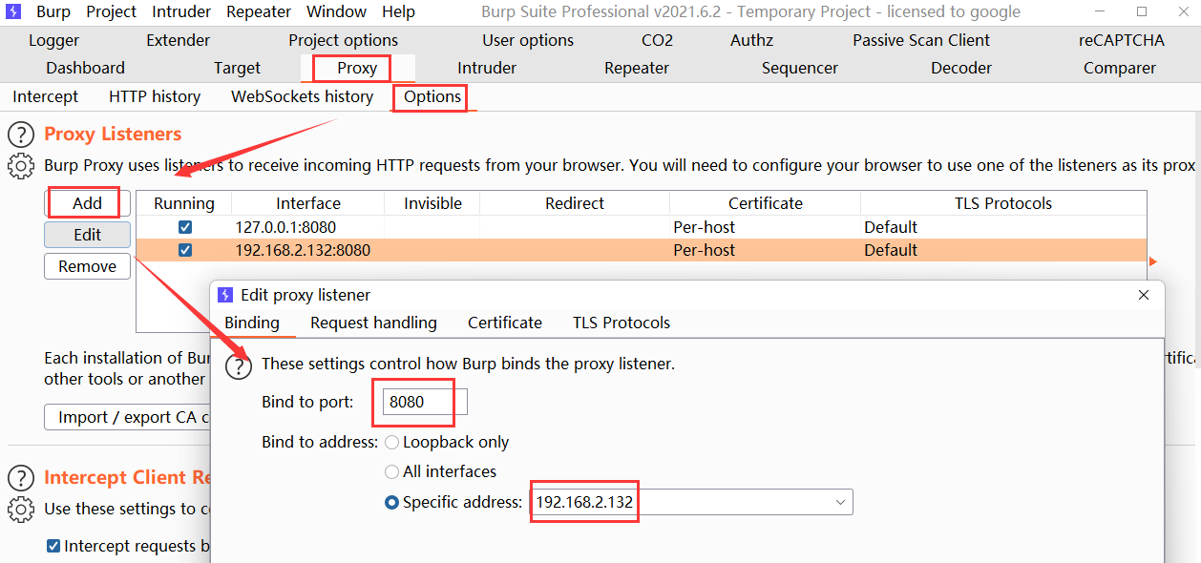Select the All interfaces radio option

[x=391, y=471]
